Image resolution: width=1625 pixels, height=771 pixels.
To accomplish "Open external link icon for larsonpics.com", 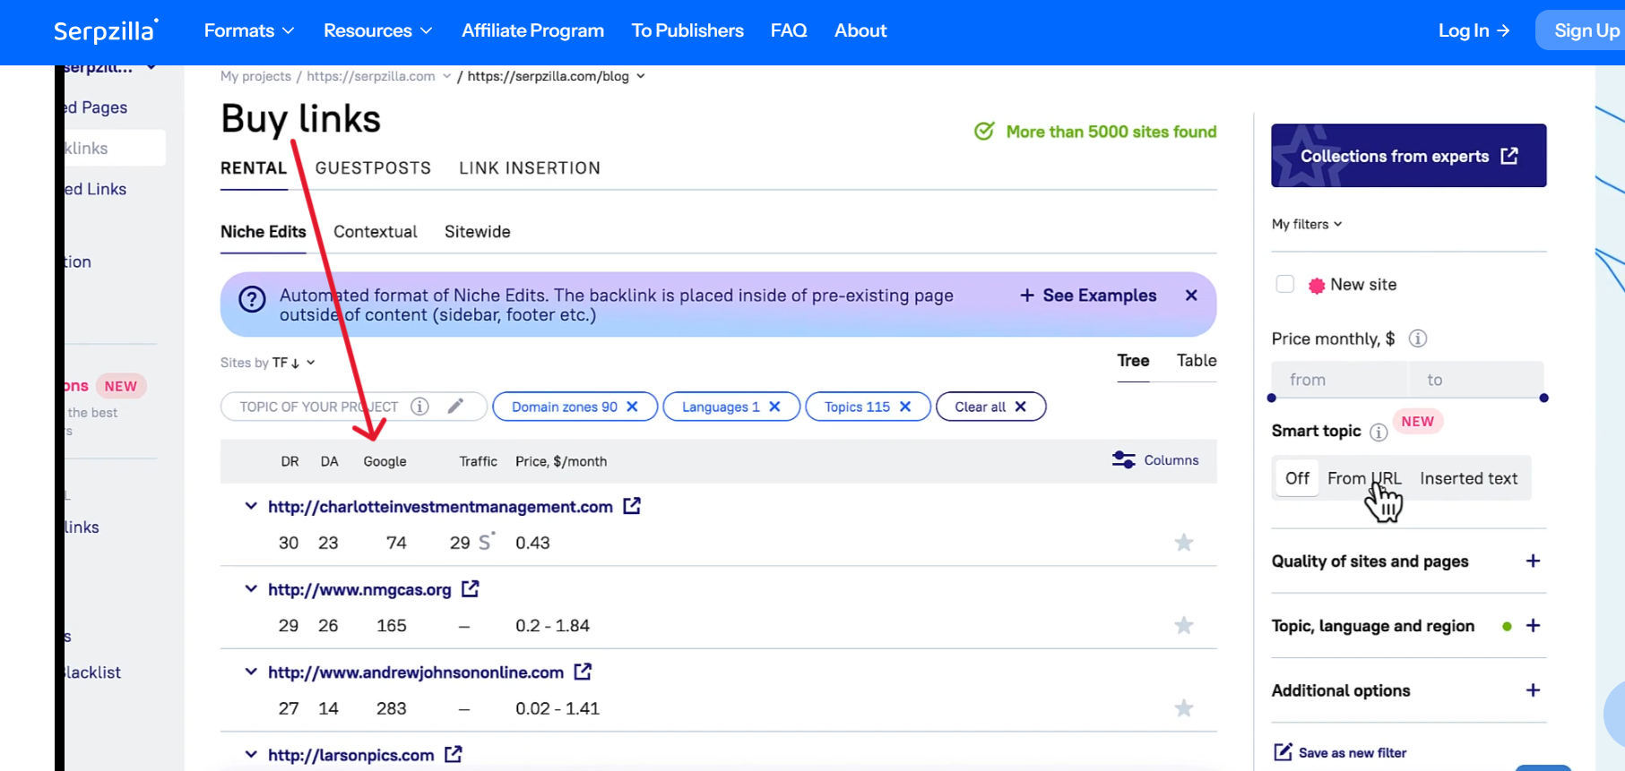I will 454,755.
